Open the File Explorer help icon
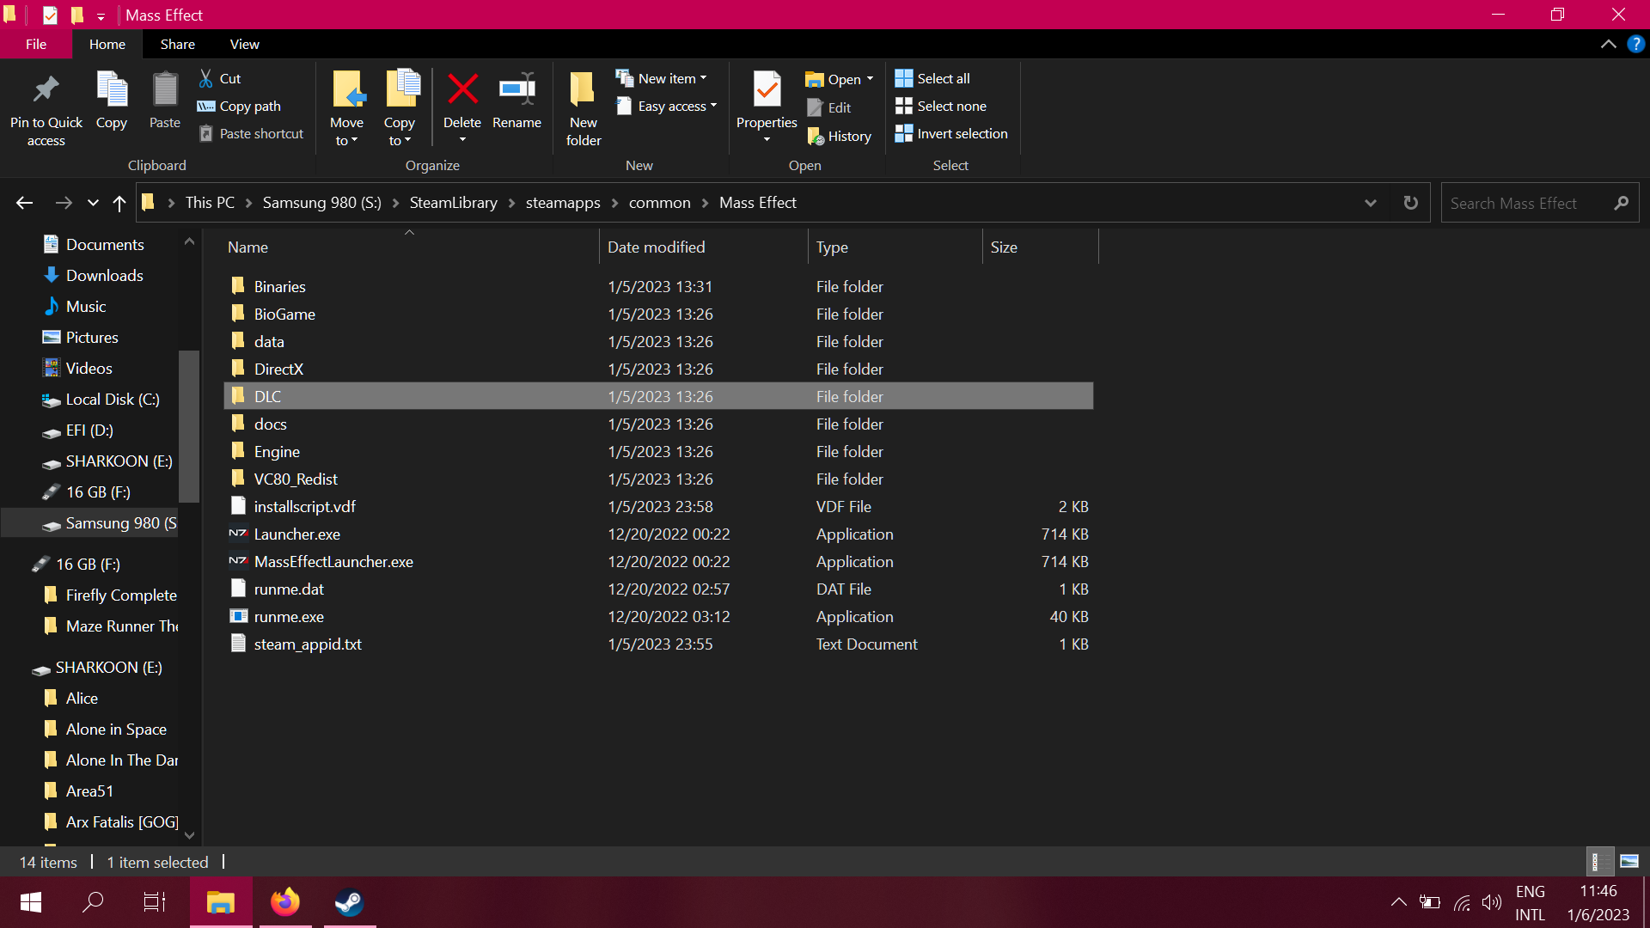The image size is (1650, 928). (x=1635, y=44)
